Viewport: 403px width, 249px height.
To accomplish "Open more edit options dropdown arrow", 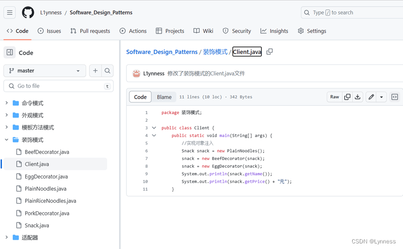I will click(382, 97).
